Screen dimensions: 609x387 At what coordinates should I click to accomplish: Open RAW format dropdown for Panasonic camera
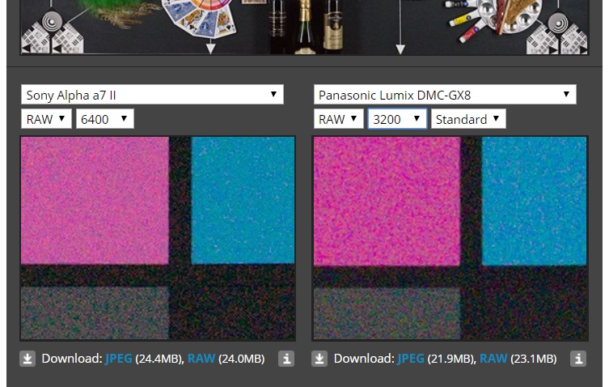click(338, 119)
